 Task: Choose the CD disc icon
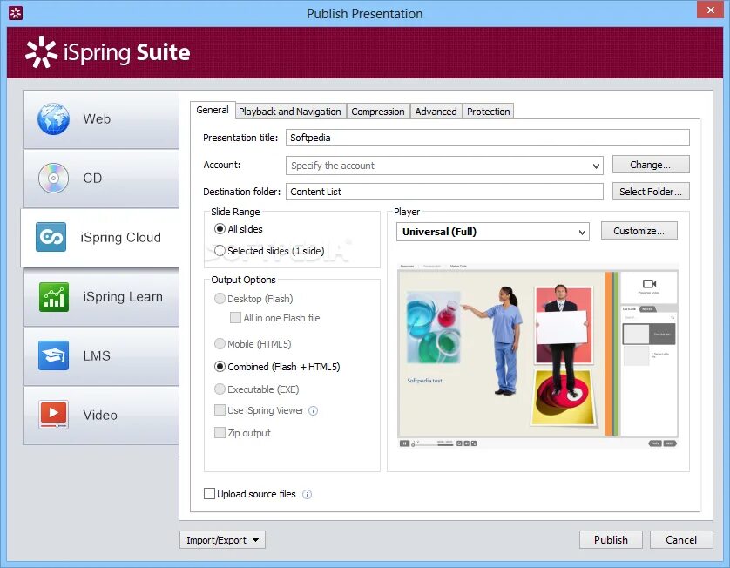[x=53, y=178]
